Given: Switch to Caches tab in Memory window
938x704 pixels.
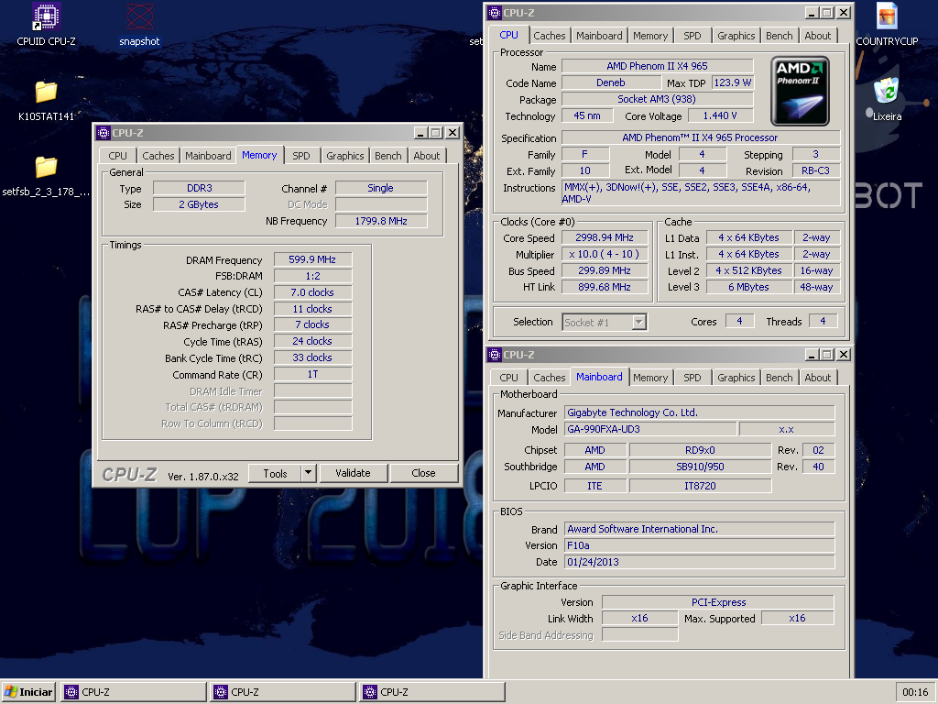Looking at the screenshot, I should tap(158, 156).
